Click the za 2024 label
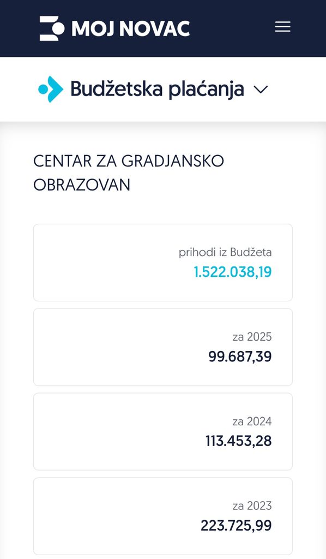The height and width of the screenshot is (559, 326). pyautogui.click(x=252, y=421)
